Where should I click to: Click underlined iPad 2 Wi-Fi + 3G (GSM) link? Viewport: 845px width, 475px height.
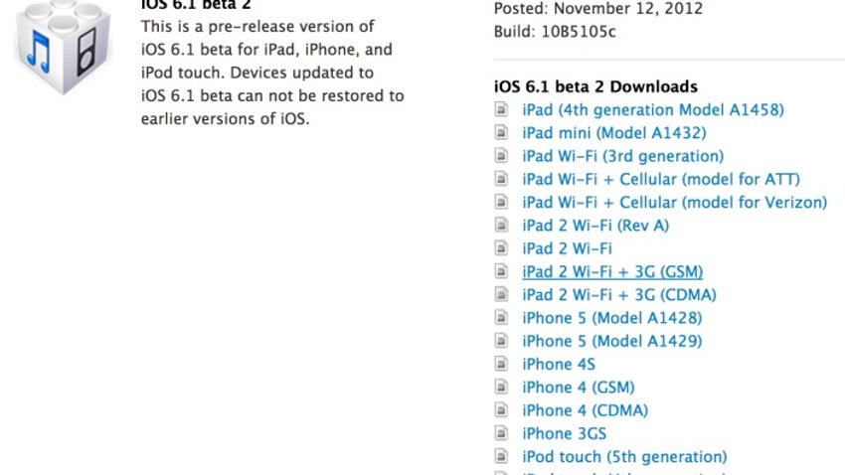click(x=612, y=272)
